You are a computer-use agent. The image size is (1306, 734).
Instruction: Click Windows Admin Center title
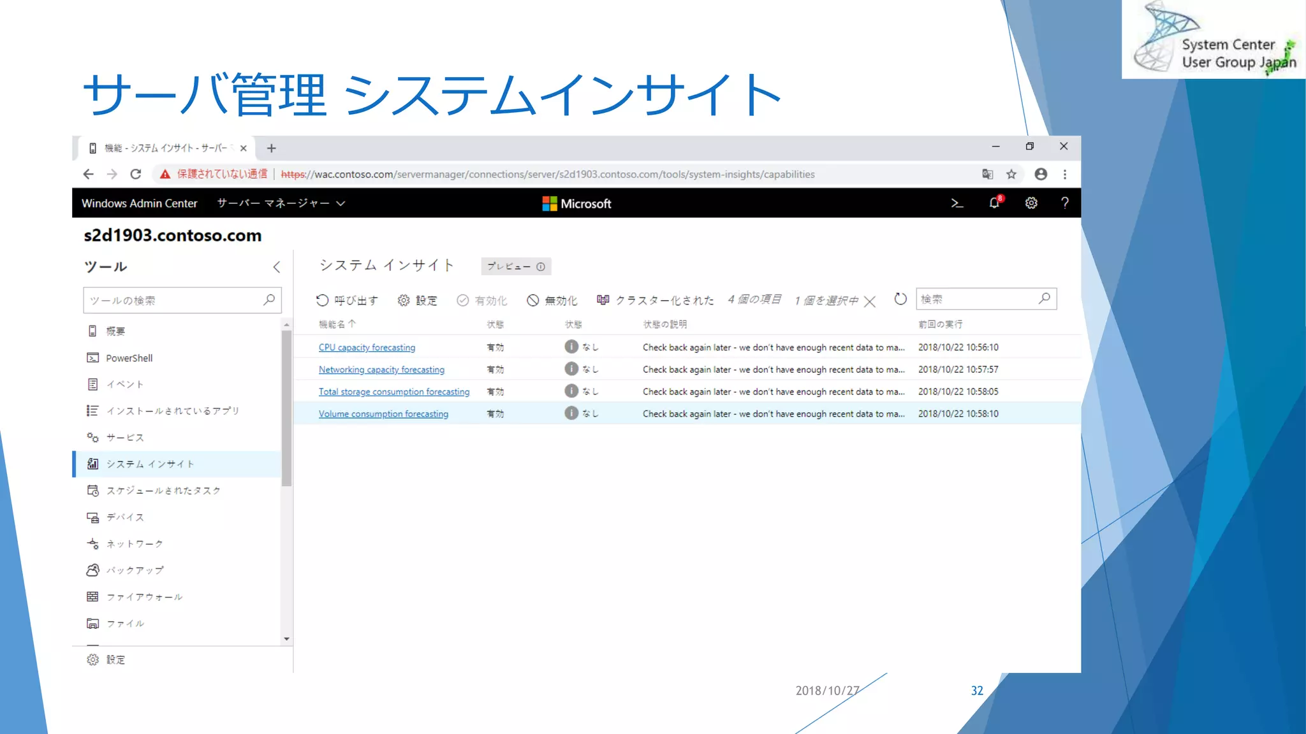pyautogui.click(x=140, y=203)
